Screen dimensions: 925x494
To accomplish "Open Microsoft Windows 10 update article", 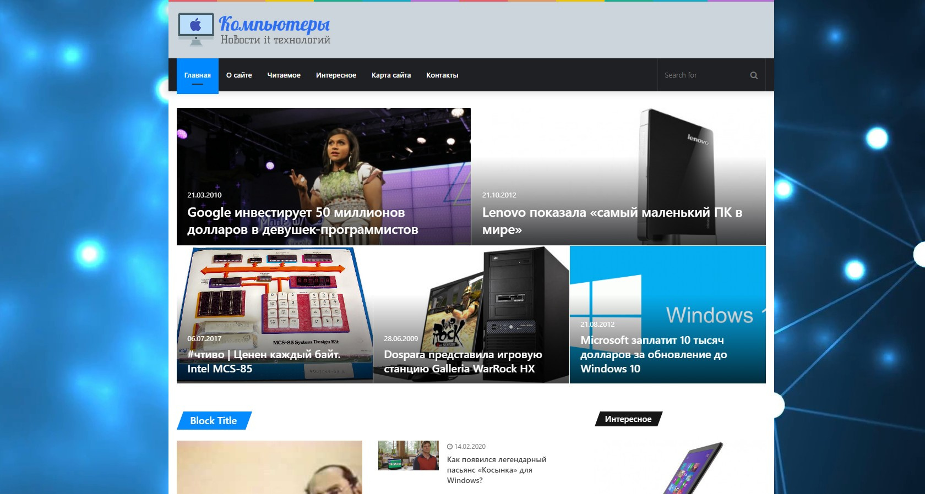I will tap(654, 354).
